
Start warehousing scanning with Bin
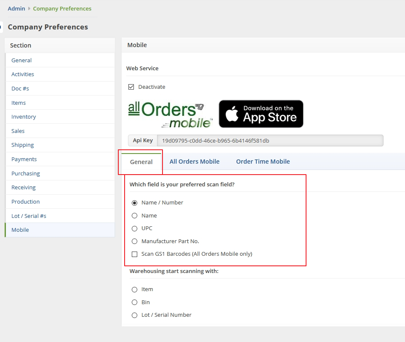(135, 302)
